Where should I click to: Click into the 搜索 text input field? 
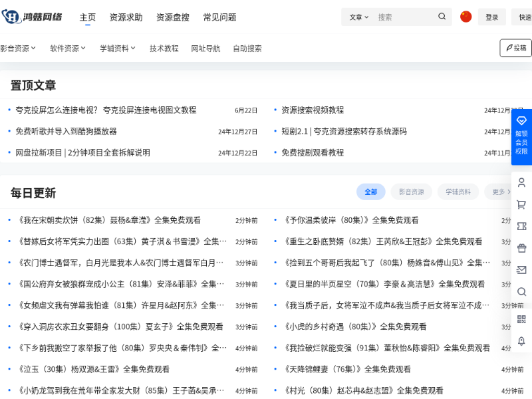[x=404, y=17]
